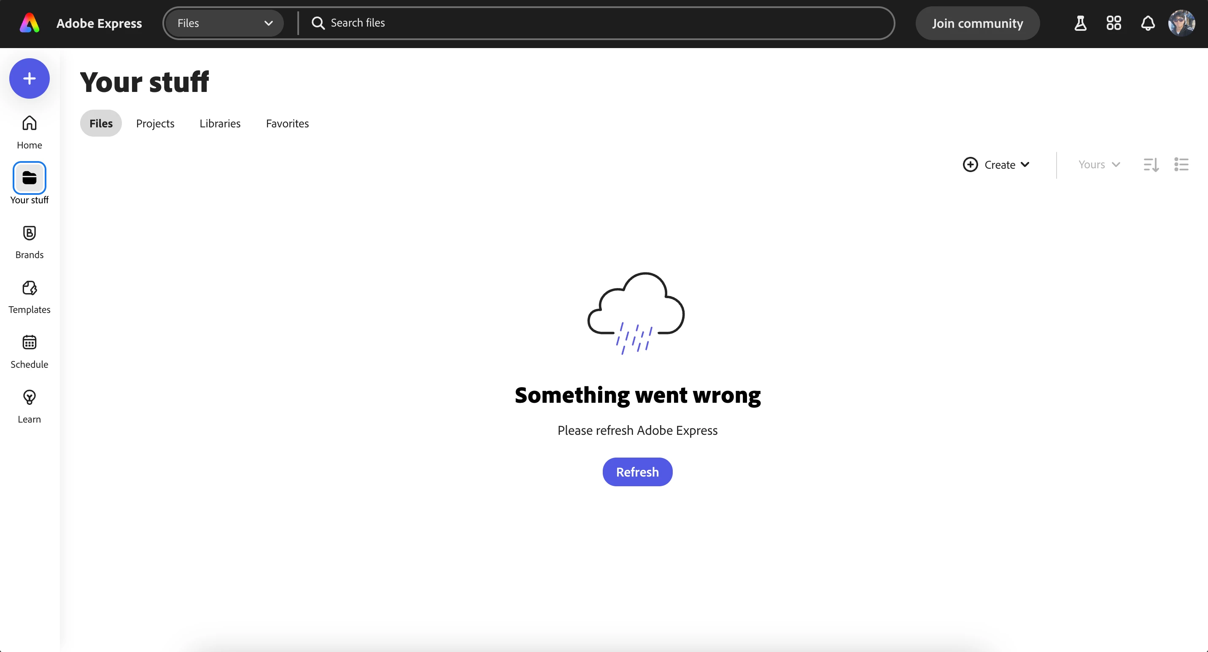This screenshot has width=1208, height=652.
Task: Click the Adobe Express logo
Action: [x=30, y=23]
